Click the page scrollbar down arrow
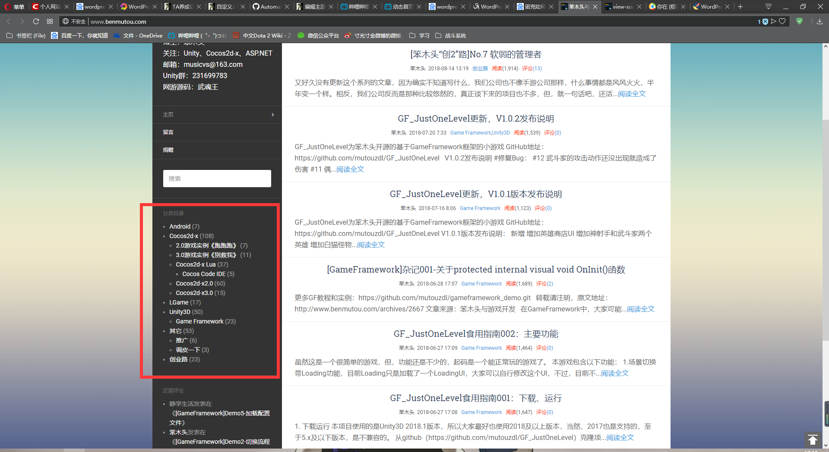Viewport: 829px width, 452px height. coord(826,446)
